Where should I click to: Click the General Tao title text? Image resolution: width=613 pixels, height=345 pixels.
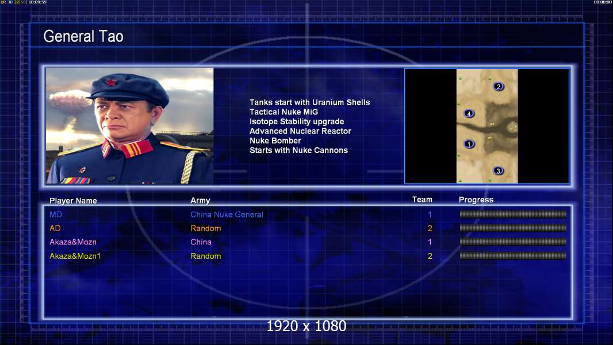(83, 36)
